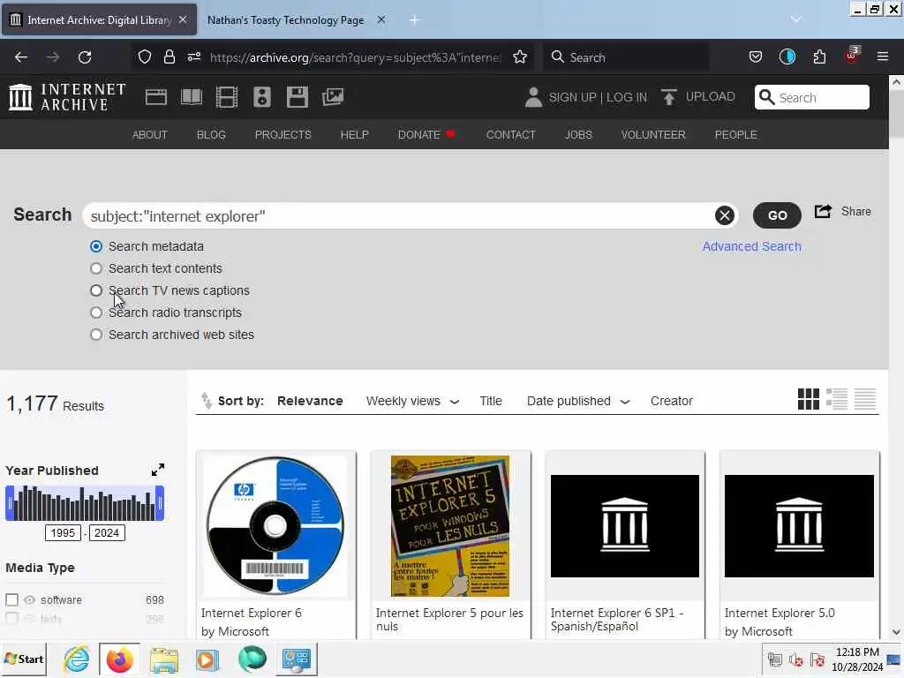The height and width of the screenshot is (678, 904).
Task: Open Internet Explorer 6 CD thumbnail
Action: (x=275, y=526)
